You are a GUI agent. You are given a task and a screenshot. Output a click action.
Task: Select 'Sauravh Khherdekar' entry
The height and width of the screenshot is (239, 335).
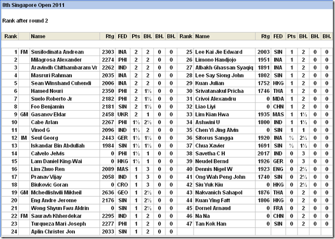(x=56, y=216)
